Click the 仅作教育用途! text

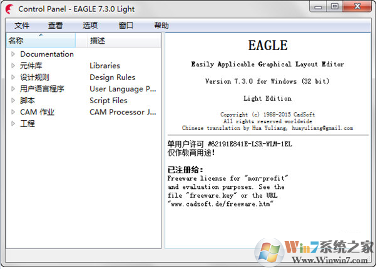tap(191, 153)
